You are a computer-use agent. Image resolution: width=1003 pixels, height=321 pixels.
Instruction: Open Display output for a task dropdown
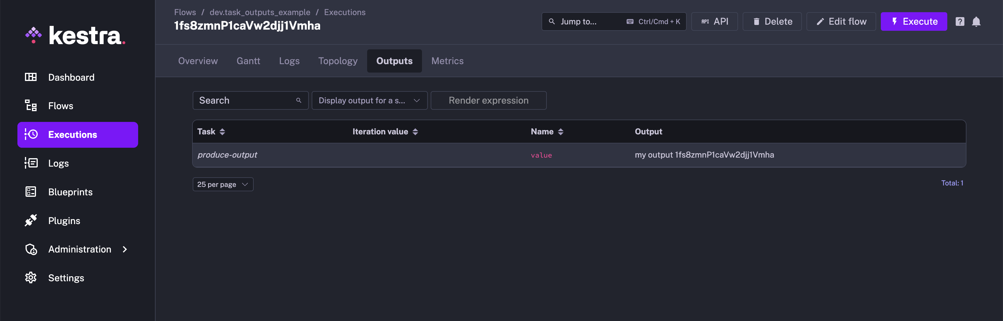369,100
